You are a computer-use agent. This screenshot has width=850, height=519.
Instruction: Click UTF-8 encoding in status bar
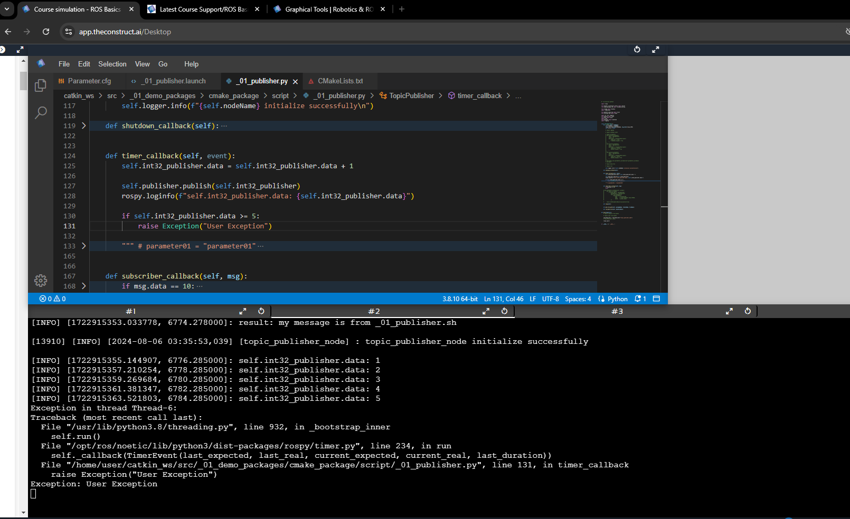tap(550, 299)
